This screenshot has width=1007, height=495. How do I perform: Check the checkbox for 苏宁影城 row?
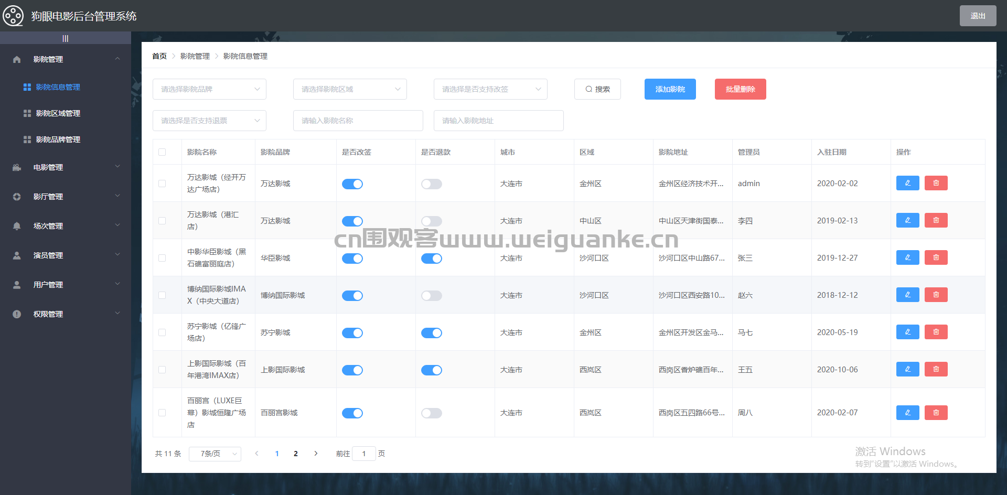(x=162, y=332)
